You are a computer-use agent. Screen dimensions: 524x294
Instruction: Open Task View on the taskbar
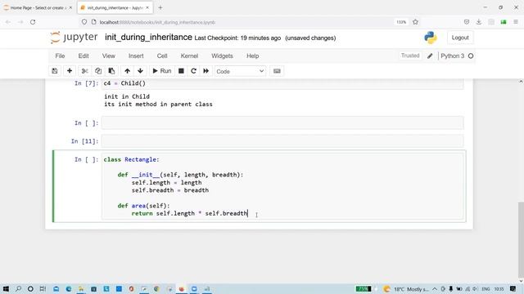(43, 288)
